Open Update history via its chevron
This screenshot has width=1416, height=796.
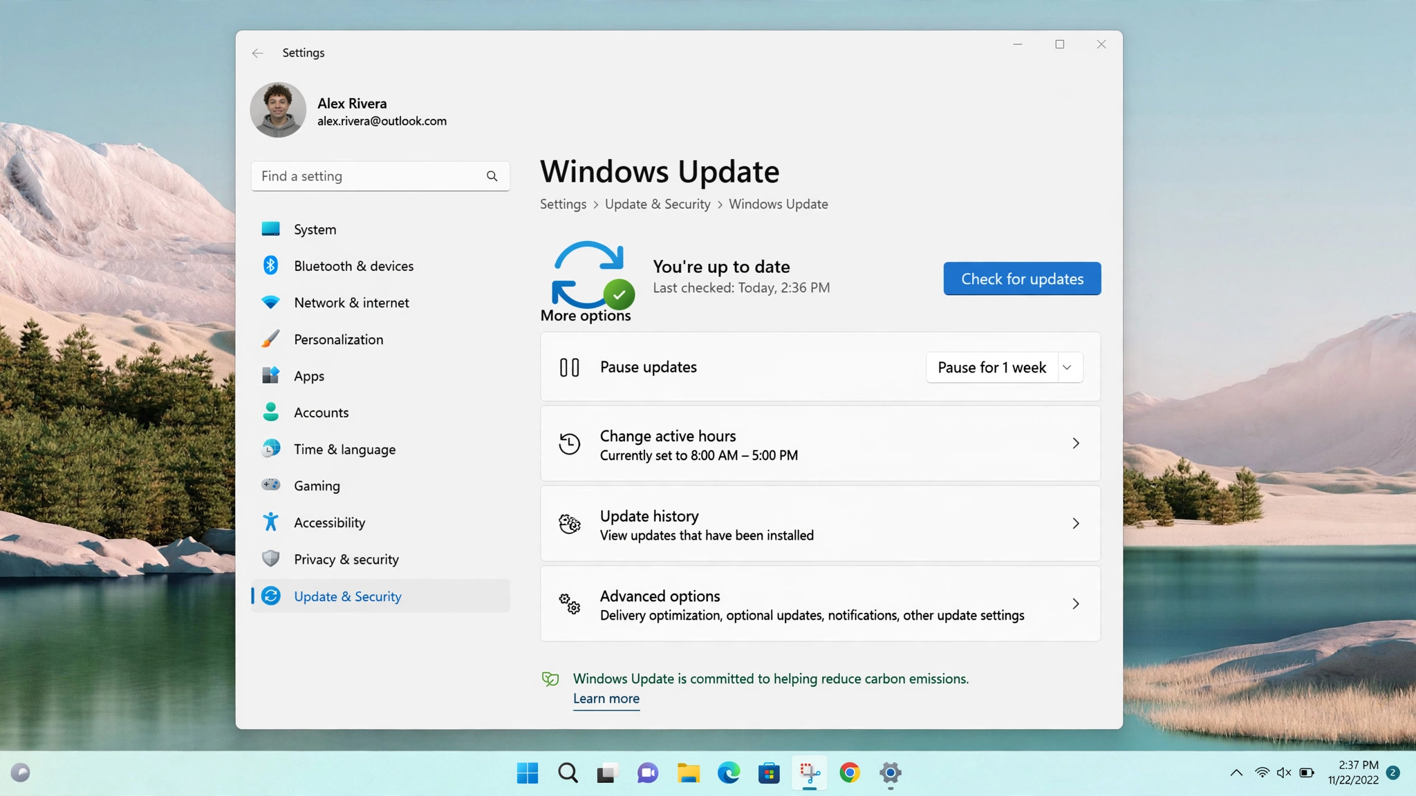coord(1076,524)
